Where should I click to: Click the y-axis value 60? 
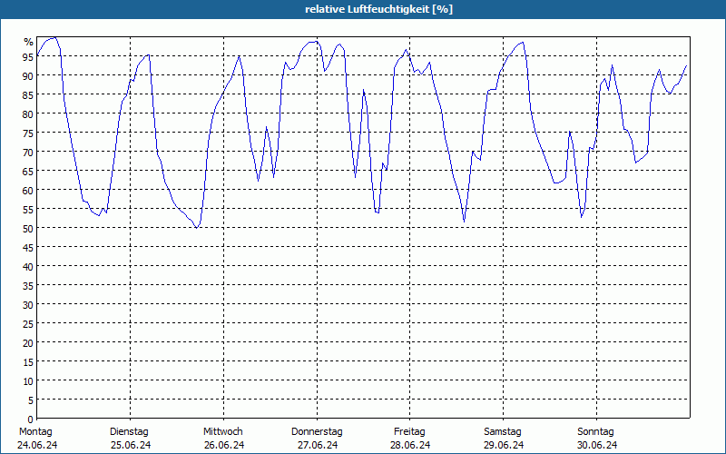point(28,191)
